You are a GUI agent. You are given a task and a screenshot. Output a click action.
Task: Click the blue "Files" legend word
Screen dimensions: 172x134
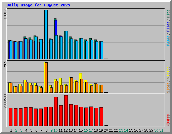tap(168, 27)
